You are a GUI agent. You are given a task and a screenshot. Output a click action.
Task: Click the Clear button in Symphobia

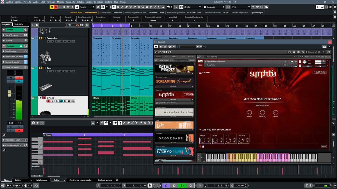click(x=324, y=146)
